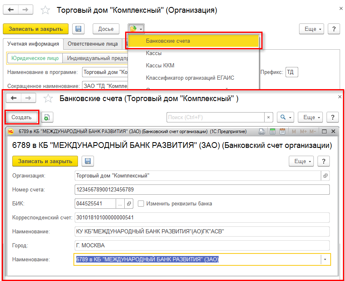Go back in organization window

tap(11, 10)
